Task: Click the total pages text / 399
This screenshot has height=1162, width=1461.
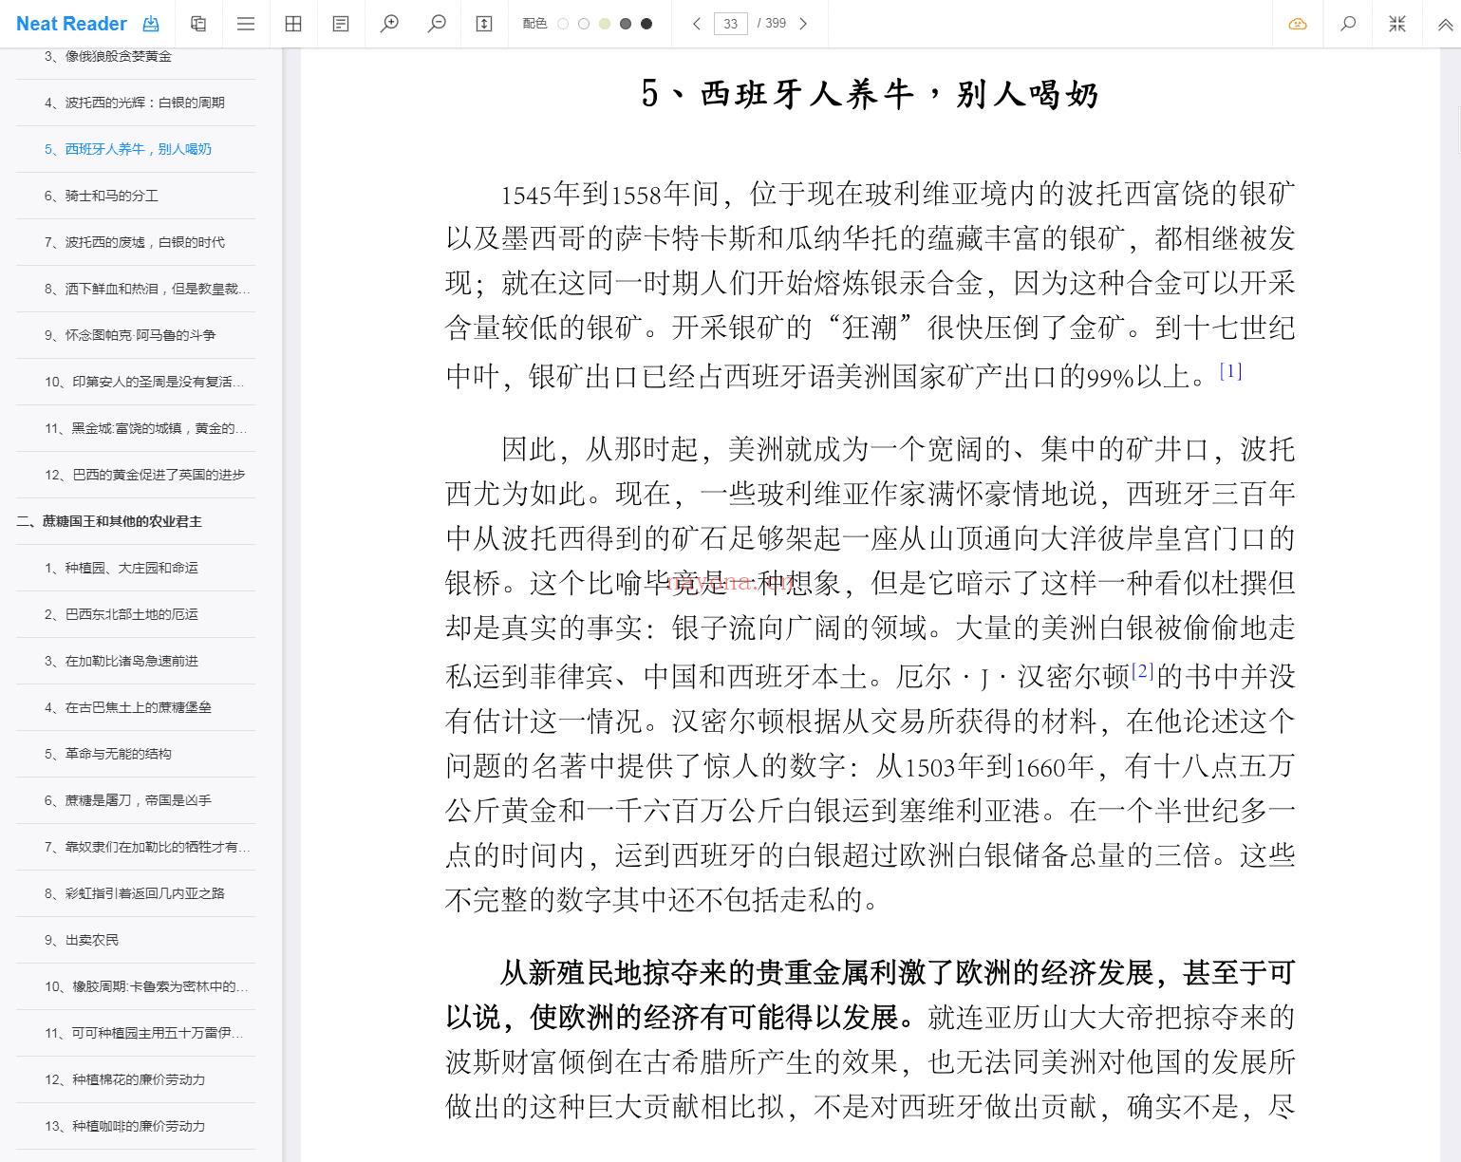Action: click(772, 24)
